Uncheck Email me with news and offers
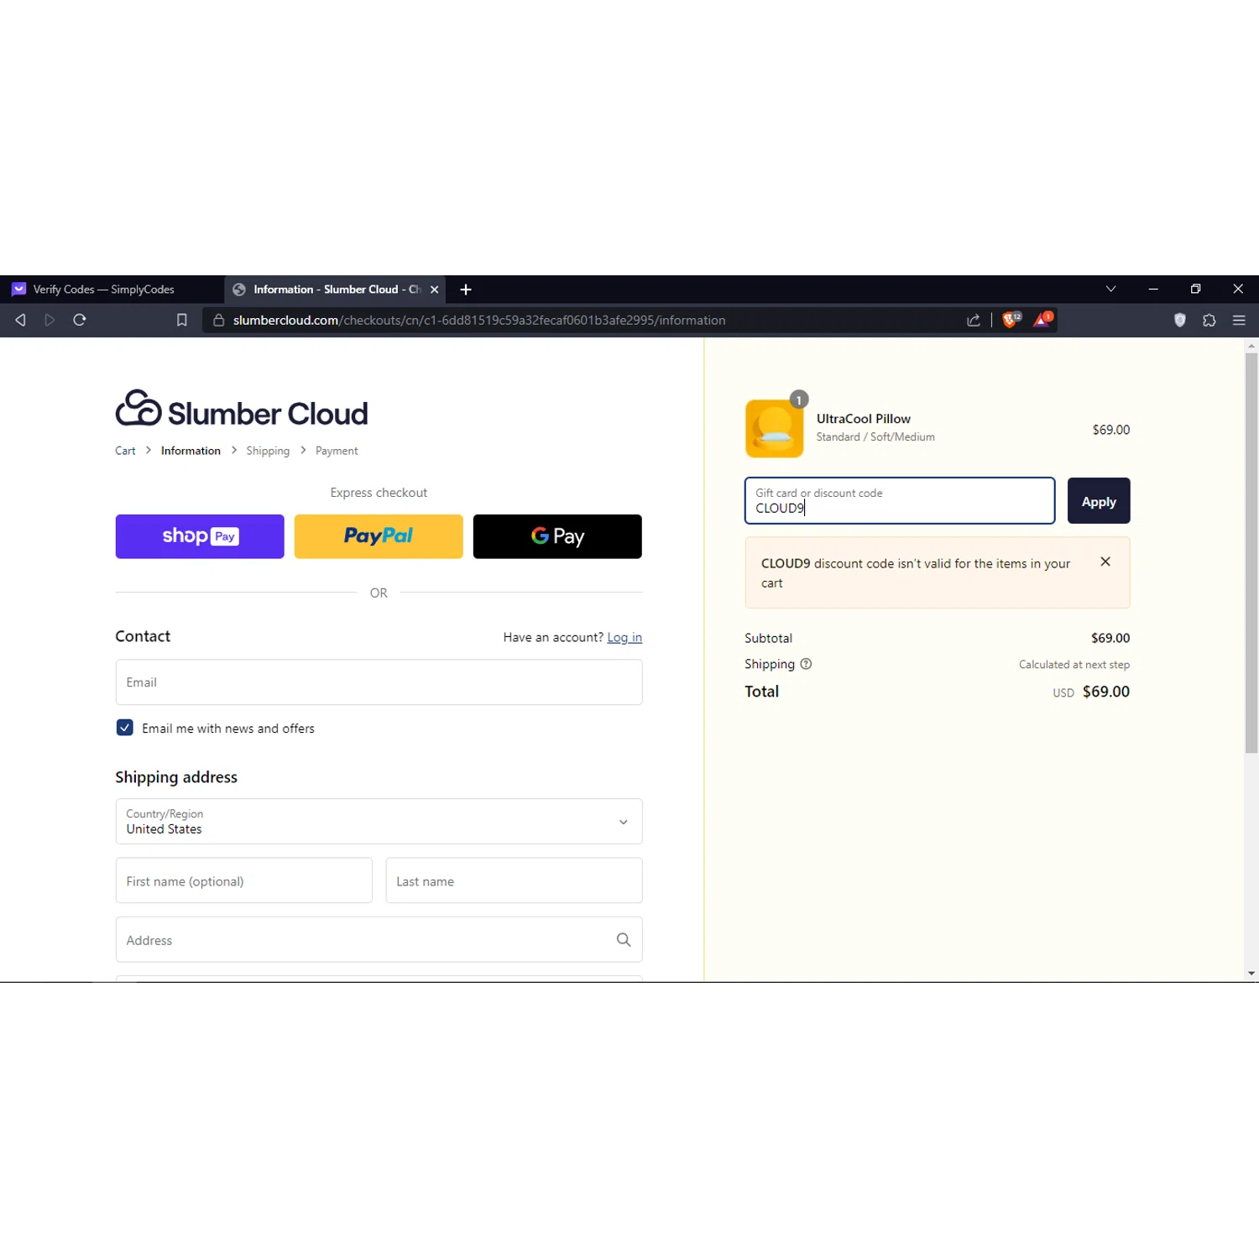The height and width of the screenshot is (1259, 1259). click(x=124, y=728)
